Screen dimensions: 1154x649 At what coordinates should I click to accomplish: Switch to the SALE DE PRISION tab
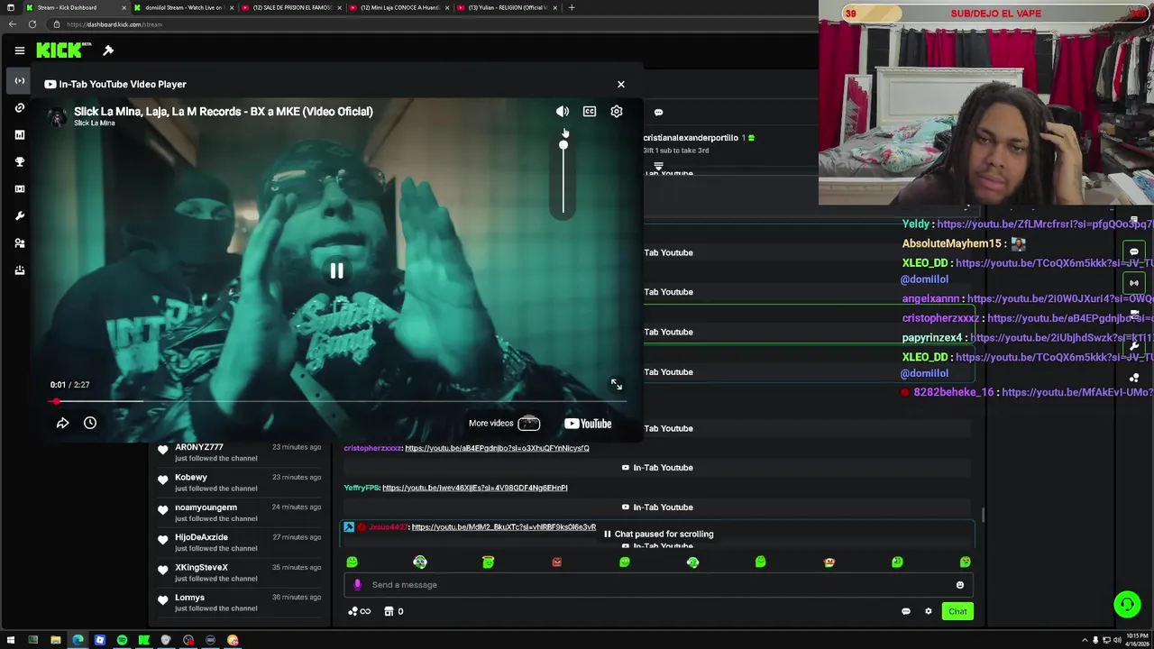coord(293,7)
